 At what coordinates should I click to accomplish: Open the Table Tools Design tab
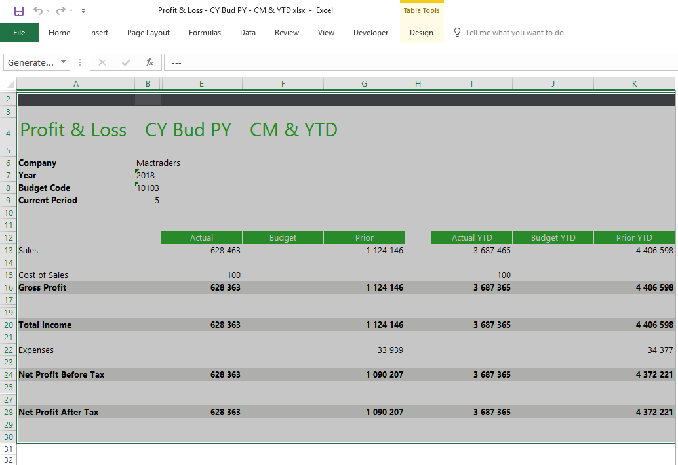[421, 33]
